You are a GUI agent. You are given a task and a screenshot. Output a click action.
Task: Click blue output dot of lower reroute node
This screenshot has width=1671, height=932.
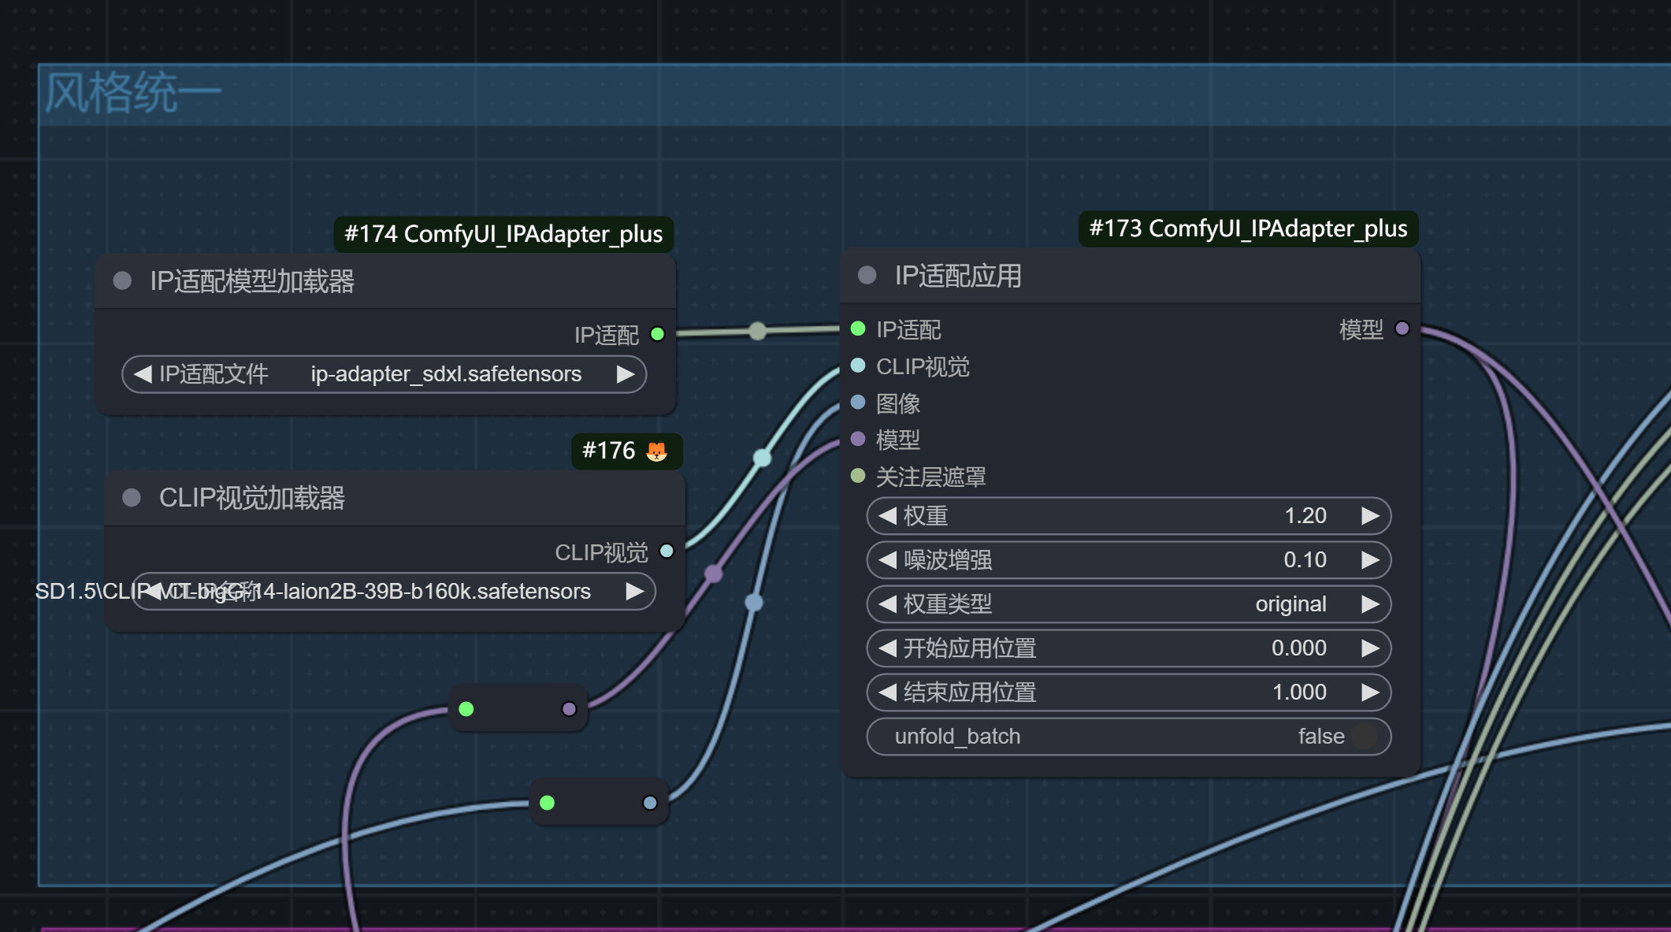click(650, 803)
